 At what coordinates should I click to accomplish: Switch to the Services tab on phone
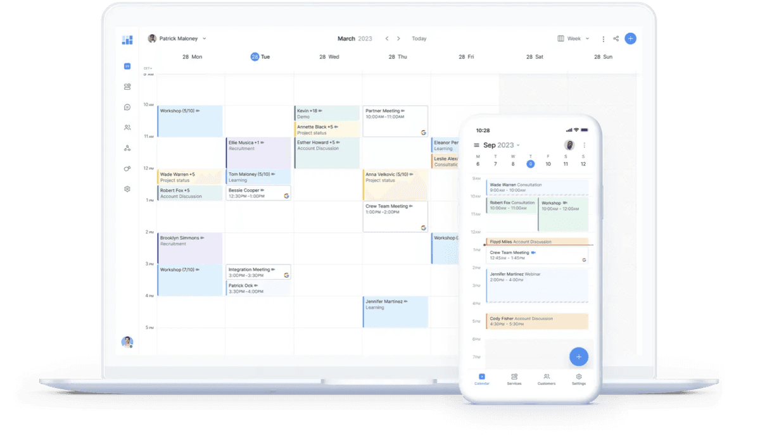514,380
